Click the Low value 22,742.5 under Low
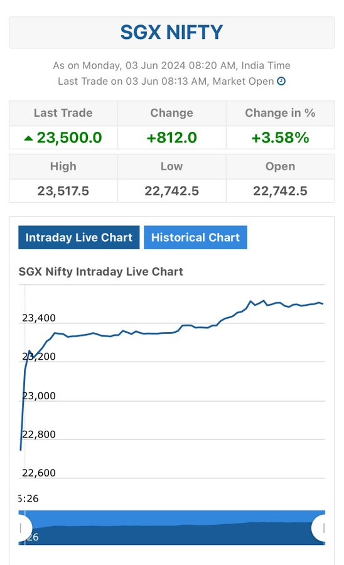The width and height of the screenshot is (344, 565). 172,191
